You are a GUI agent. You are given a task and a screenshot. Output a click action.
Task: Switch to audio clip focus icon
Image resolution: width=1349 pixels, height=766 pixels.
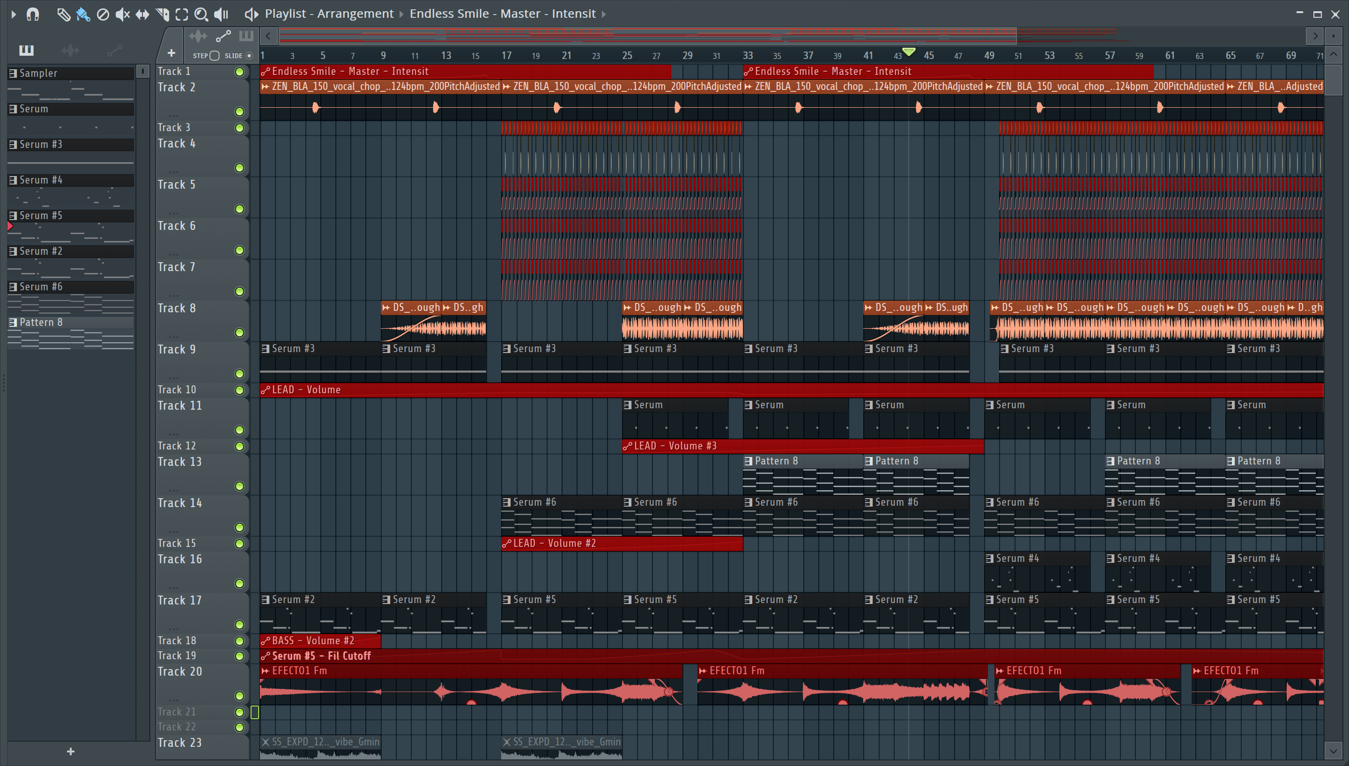[x=198, y=37]
